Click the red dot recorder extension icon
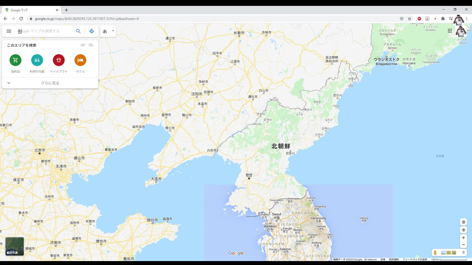Screen dimensions: 472x265 435,19
